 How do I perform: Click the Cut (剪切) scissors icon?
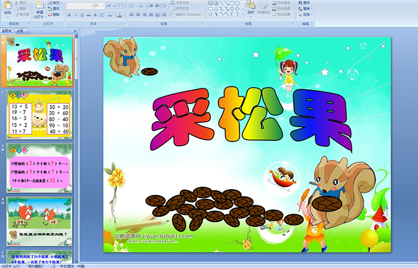point(17,2)
